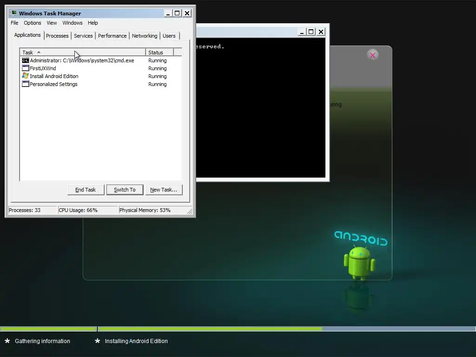476x357 pixels.
Task: Open the Windows menu
Action: pyautogui.click(x=72, y=23)
